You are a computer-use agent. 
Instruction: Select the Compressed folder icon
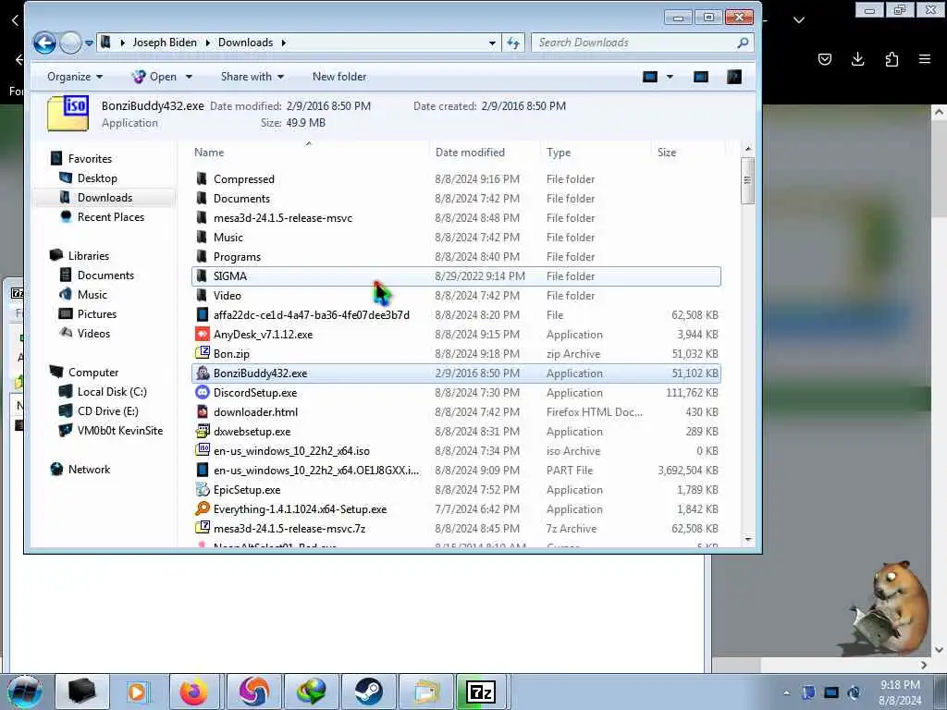click(x=202, y=178)
